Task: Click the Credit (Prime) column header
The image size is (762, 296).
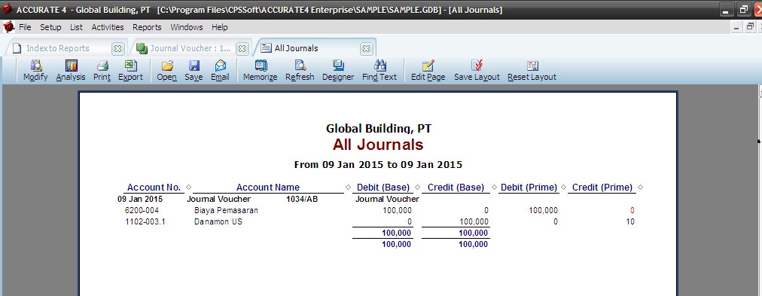Action: 602,187
